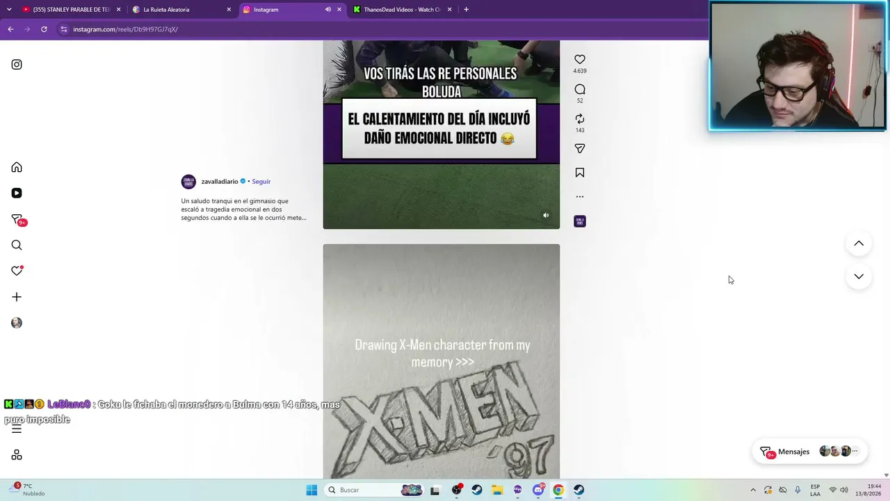Open the reel's audio thumbnail
Image resolution: width=890 pixels, height=501 pixels.
[580, 221]
